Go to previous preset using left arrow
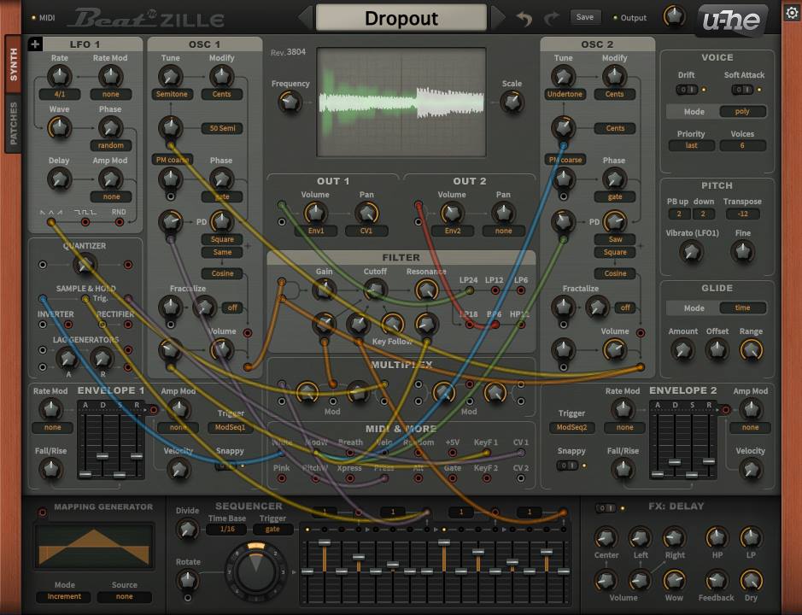Image resolution: width=802 pixels, height=615 pixels. tap(305, 18)
